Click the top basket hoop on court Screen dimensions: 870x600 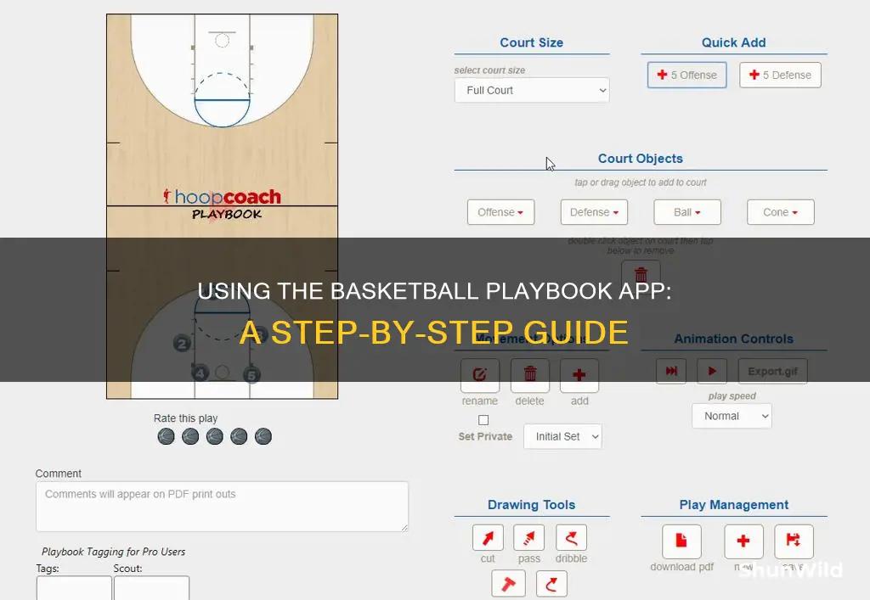coord(222,40)
